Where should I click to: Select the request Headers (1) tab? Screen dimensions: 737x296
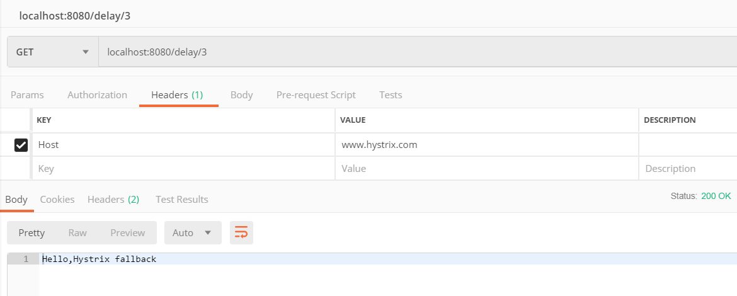pos(177,95)
